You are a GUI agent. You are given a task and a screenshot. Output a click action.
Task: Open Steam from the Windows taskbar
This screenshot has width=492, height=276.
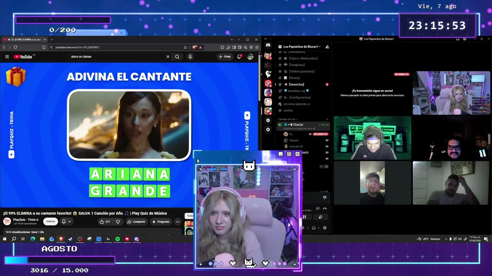click(70, 239)
